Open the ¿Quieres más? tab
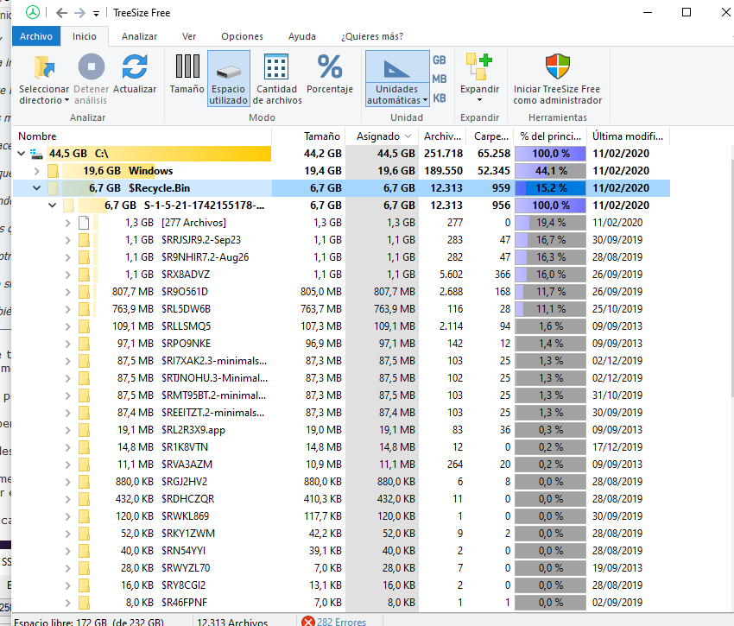 click(372, 36)
